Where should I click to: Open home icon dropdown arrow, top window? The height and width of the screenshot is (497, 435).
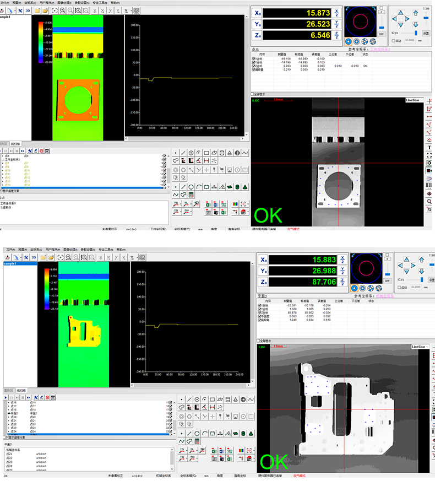tap(247, 212)
